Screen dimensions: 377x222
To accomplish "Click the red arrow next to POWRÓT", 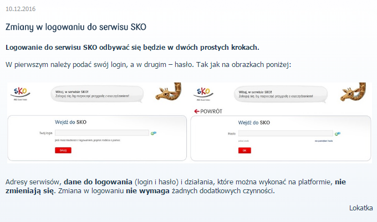I will click(x=197, y=111).
